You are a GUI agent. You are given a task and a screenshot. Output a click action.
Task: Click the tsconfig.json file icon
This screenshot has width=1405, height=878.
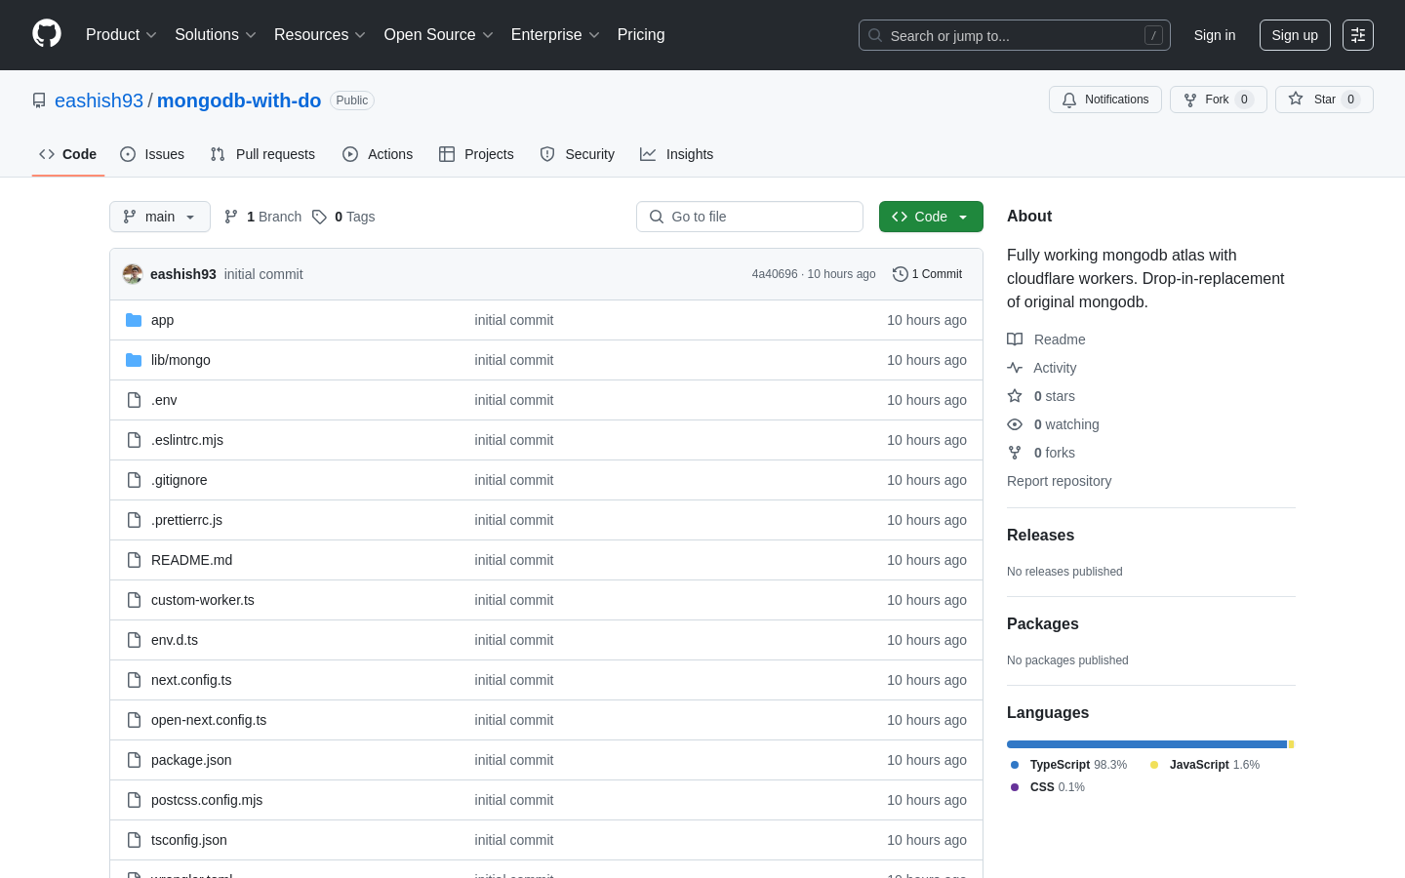[134, 840]
